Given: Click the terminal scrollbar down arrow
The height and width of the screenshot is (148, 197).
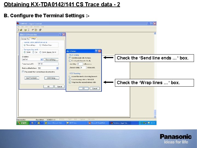Looking at the screenshot, I should (155, 117).
